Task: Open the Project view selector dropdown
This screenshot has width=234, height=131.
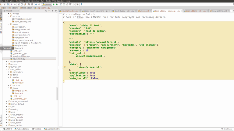Action: tap(11, 11)
